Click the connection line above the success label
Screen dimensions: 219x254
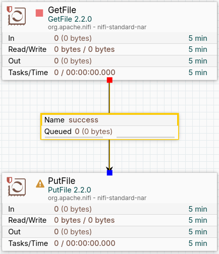tap(109, 98)
